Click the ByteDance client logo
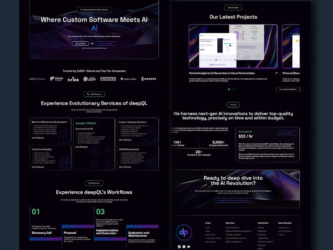This screenshot has width=333, height=250. coord(37,79)
